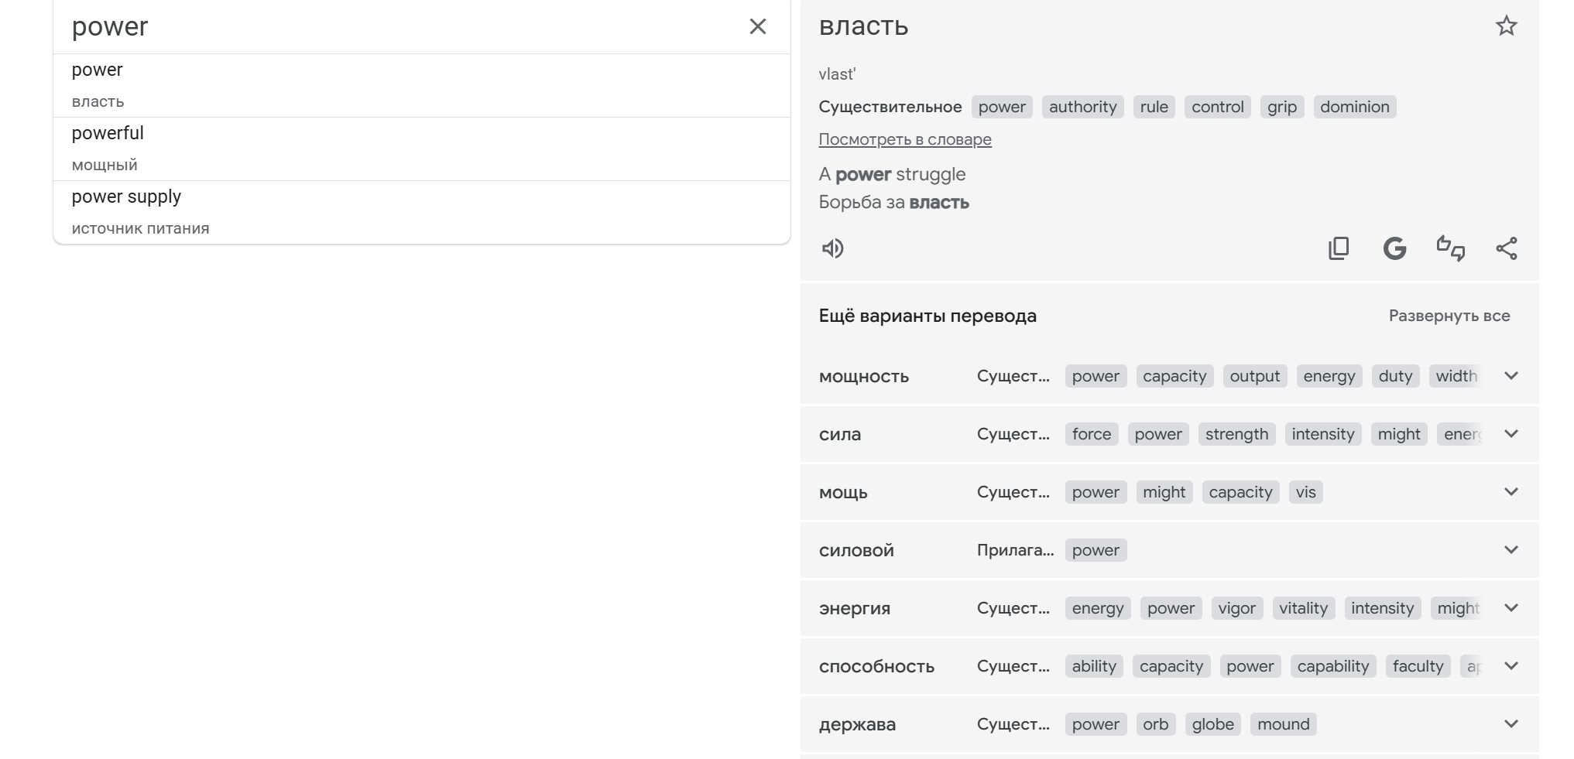Save translation with the star icon
The image size is (1574, 759).
click(1506, 26)
